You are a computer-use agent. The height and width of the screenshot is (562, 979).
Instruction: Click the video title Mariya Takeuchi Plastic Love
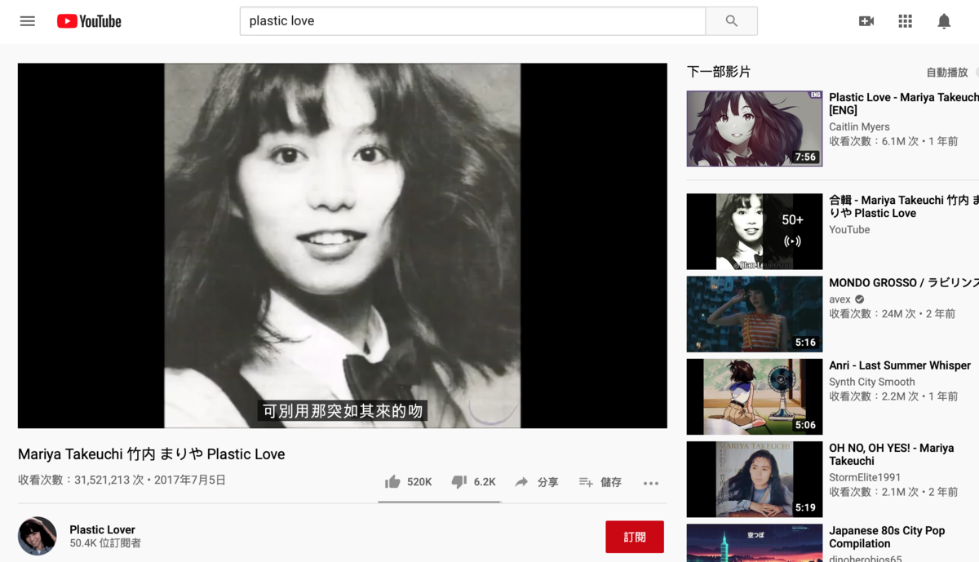[152, 454]
